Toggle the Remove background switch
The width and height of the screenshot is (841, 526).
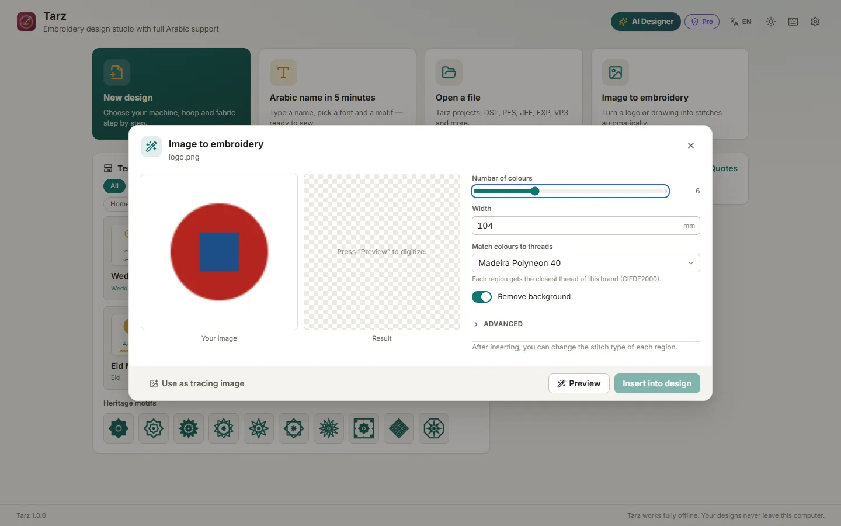coord(482,297)
